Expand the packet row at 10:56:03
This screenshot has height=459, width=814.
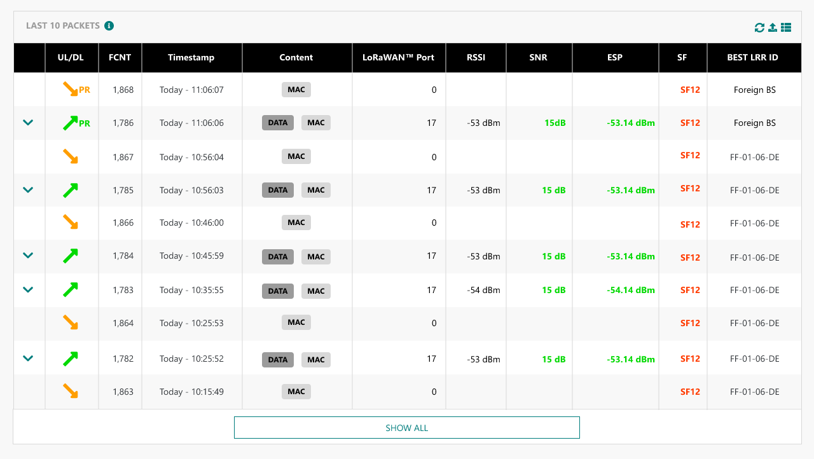[x=28, y=189]
